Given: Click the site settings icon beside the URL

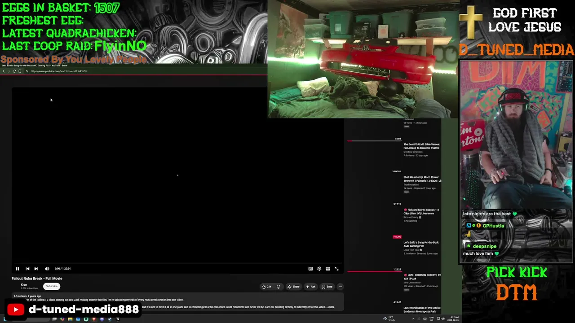Looking at the screenshot, I should [x=27, y=71].
